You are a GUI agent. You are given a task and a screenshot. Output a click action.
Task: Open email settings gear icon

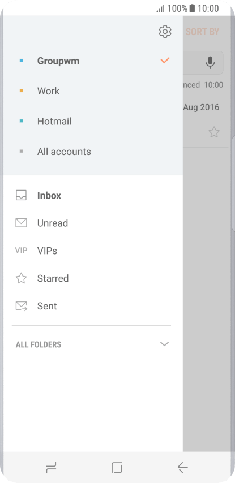[x=165, y=32]
